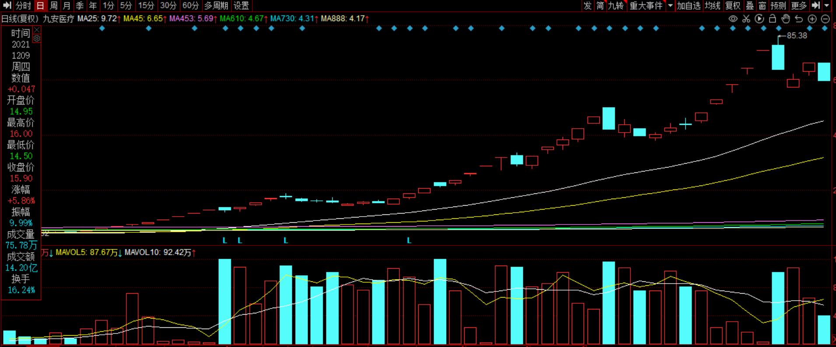Click the circular playback replay icon
The image size is (836, 347).
tap(759, 19)
